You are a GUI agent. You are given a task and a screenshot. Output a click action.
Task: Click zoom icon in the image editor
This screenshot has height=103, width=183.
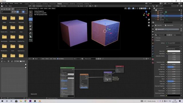point(25,65)
